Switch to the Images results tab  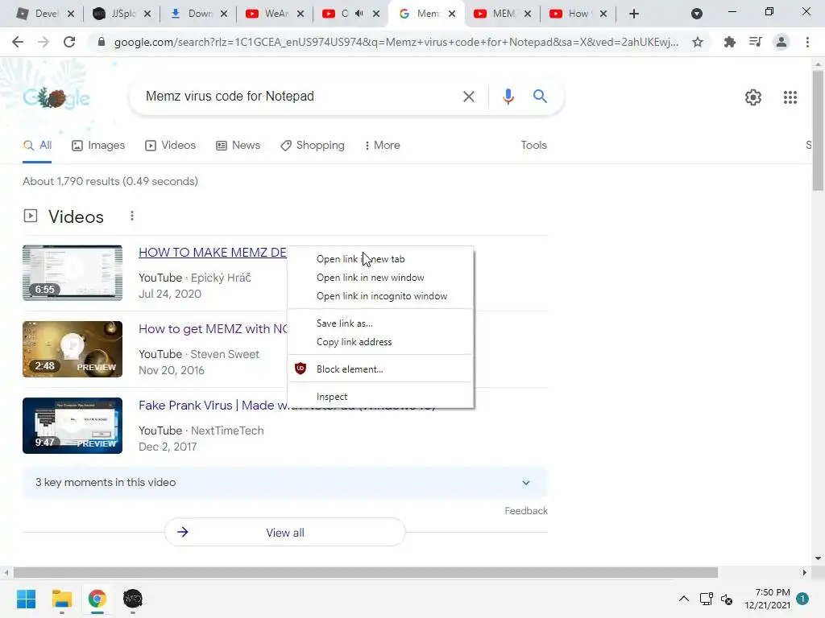(98, 145)
